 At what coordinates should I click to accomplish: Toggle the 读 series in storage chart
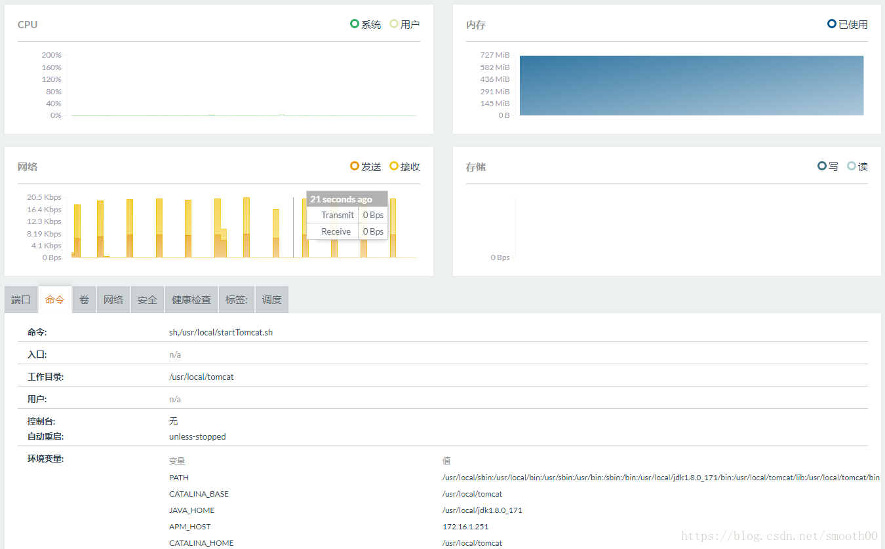point(857,166)
